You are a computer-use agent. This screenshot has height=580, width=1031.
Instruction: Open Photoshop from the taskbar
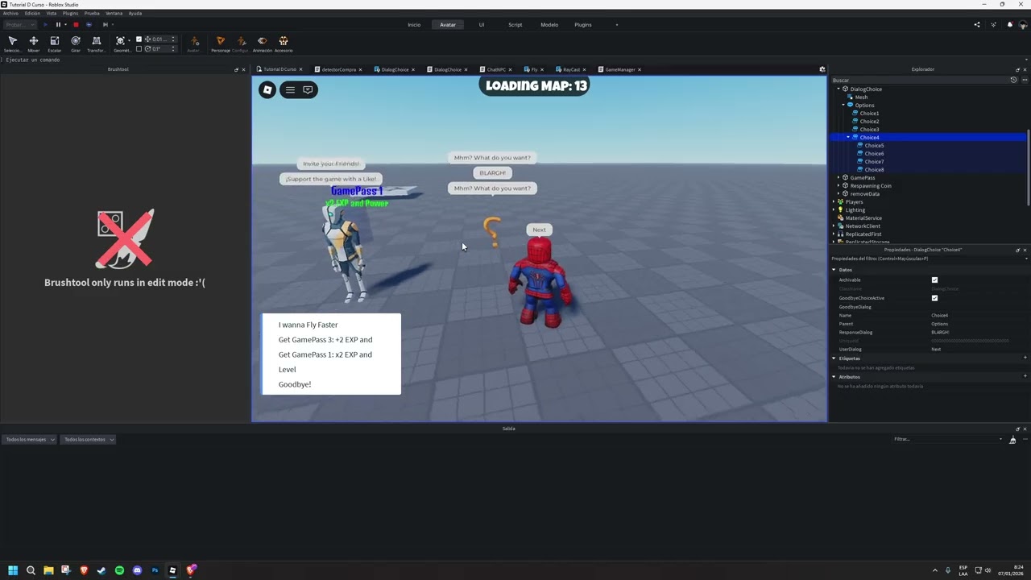pyautogui.click(x=155, y=570)
